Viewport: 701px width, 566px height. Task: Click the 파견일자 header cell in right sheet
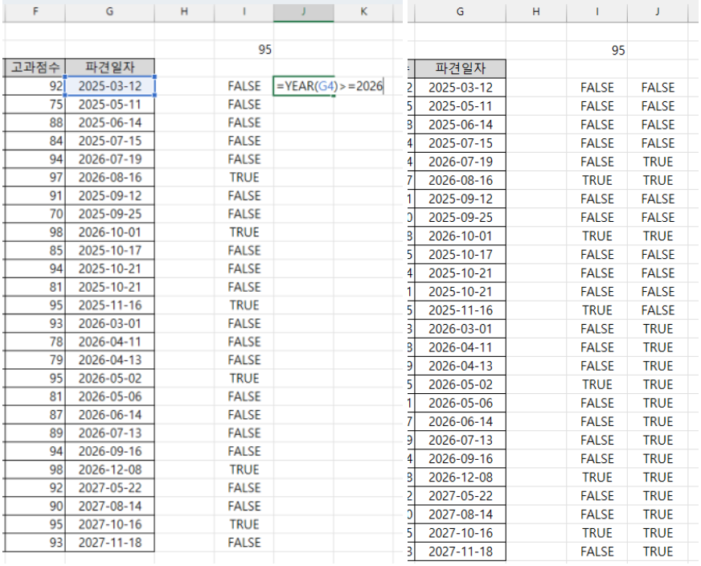pos(460,69)
